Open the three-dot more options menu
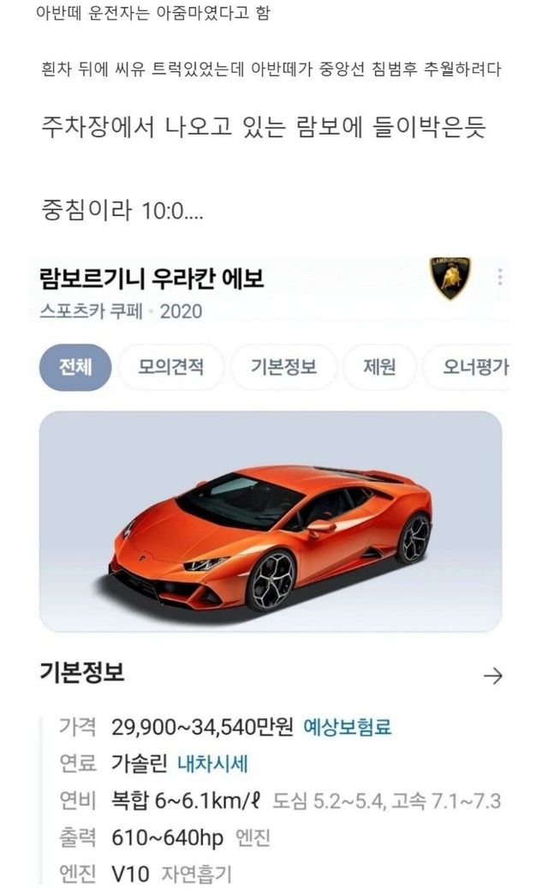The image size is (548, 889). point(500,277)
